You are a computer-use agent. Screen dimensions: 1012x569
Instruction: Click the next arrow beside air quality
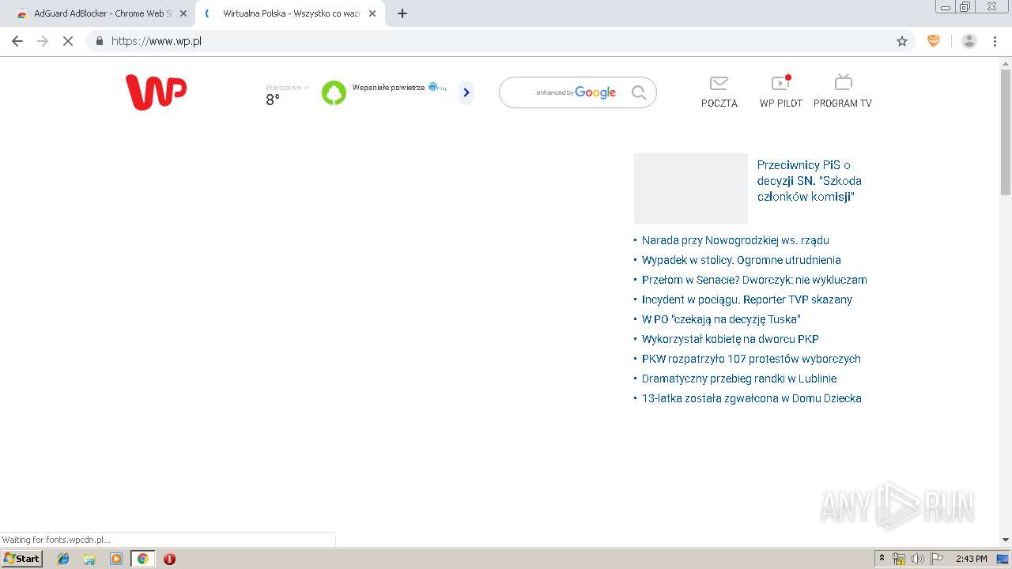(466, 92)
